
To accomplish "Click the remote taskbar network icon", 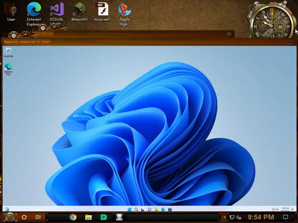I will (x=273, y=209).
